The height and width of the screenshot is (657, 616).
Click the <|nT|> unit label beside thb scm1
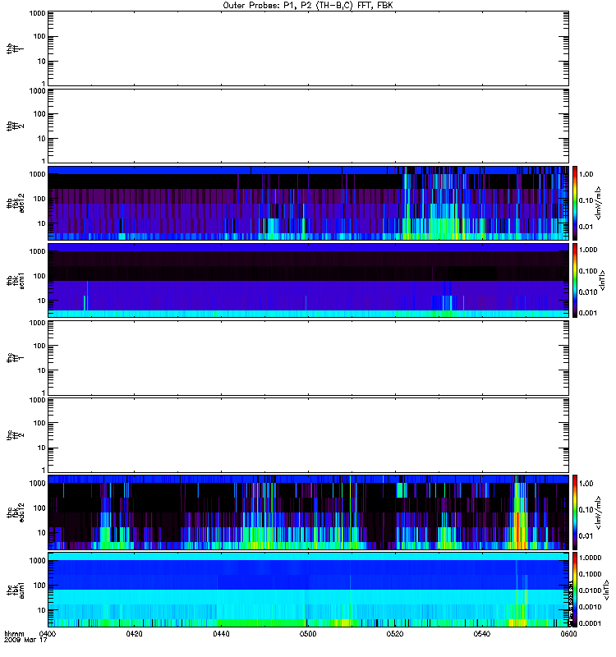tap(602, 281)
